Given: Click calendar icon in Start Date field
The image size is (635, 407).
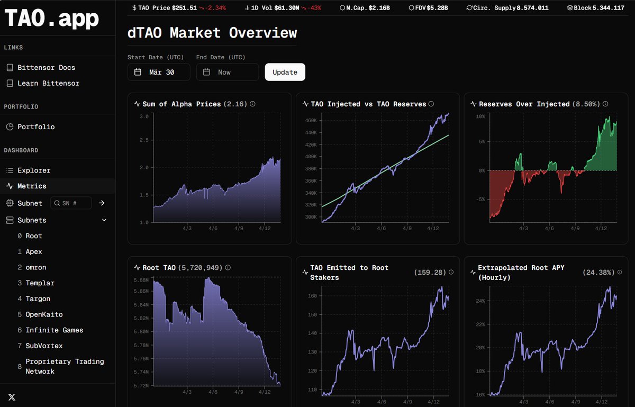Looking at the screenshot, I should point(138,72).
